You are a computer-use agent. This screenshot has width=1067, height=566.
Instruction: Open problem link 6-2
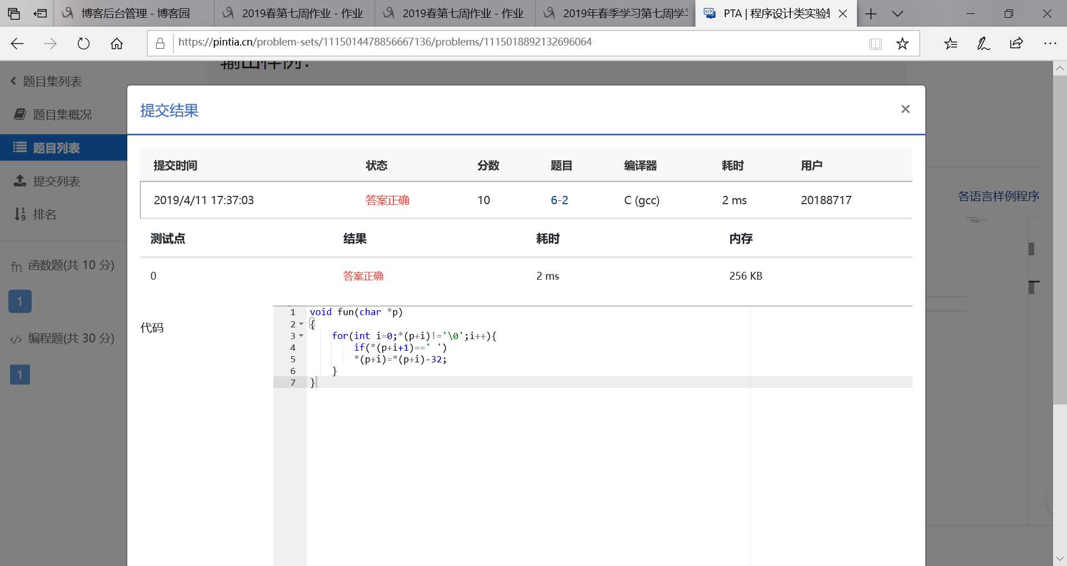559,200
